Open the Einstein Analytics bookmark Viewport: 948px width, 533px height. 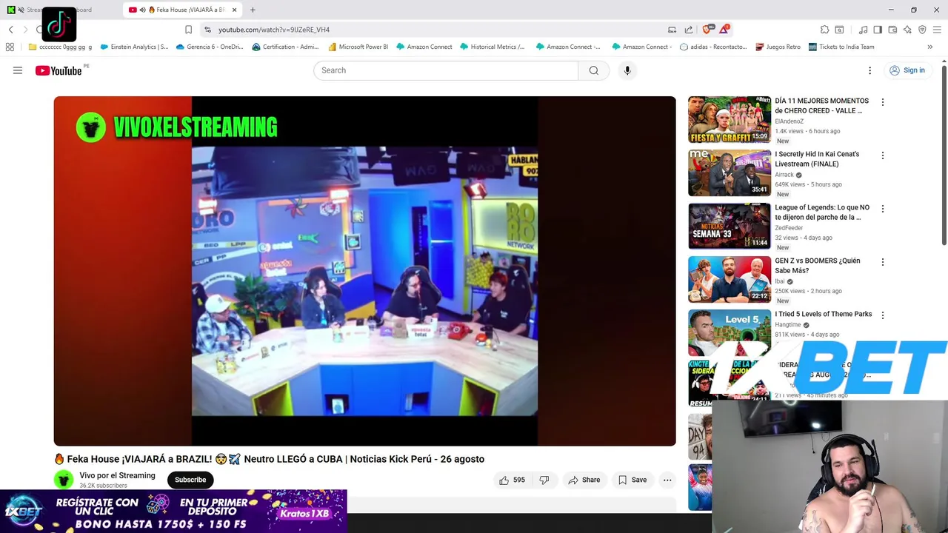point(134,47)
